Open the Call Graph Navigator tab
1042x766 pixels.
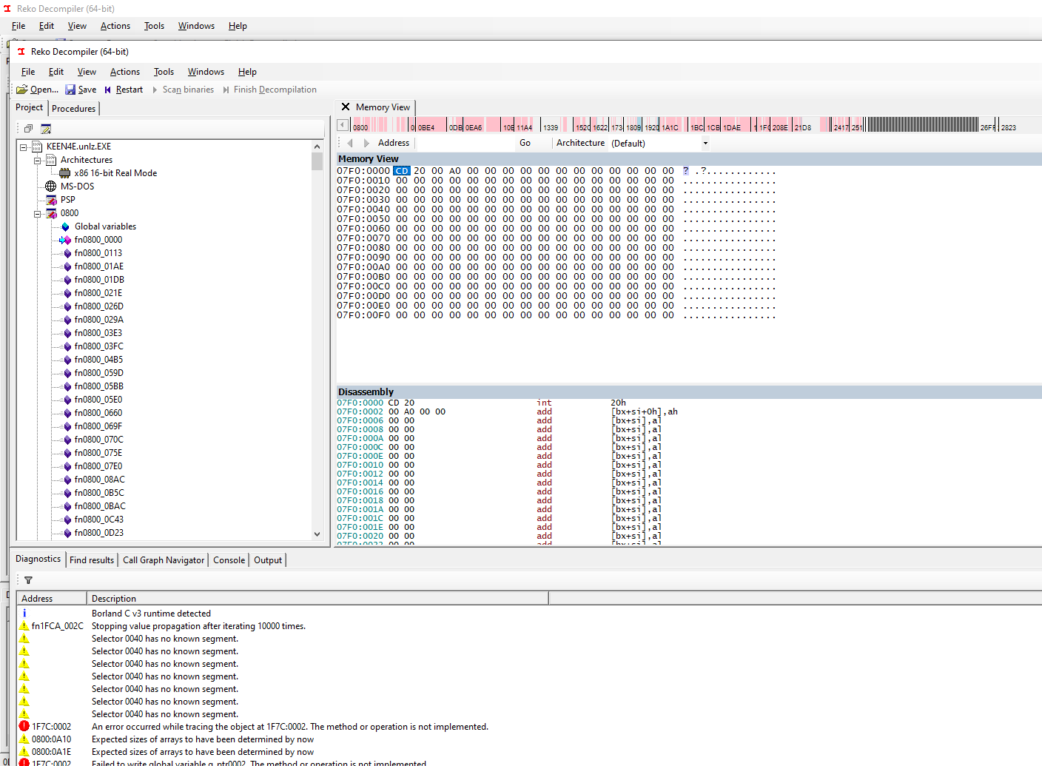[163, 560]
